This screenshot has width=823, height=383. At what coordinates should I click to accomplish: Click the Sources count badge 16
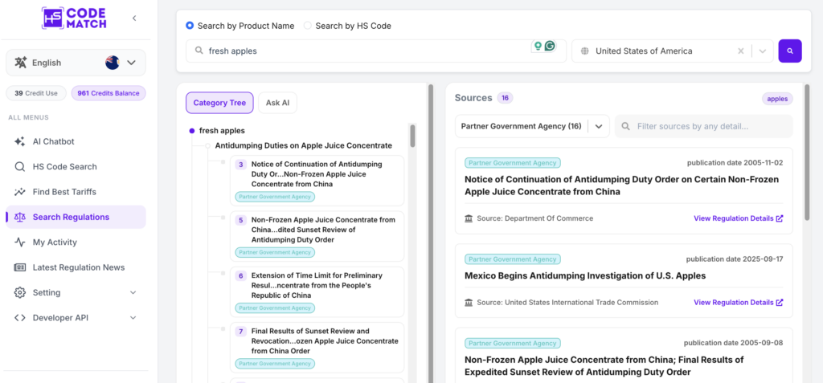coord(505,98)
